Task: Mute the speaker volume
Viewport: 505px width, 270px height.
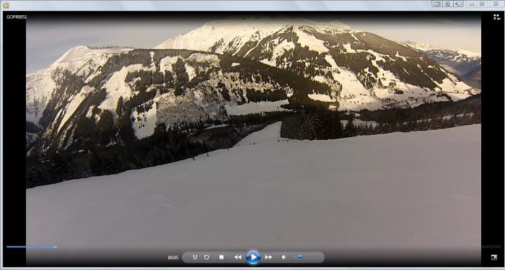Action: tap(284, 257)
